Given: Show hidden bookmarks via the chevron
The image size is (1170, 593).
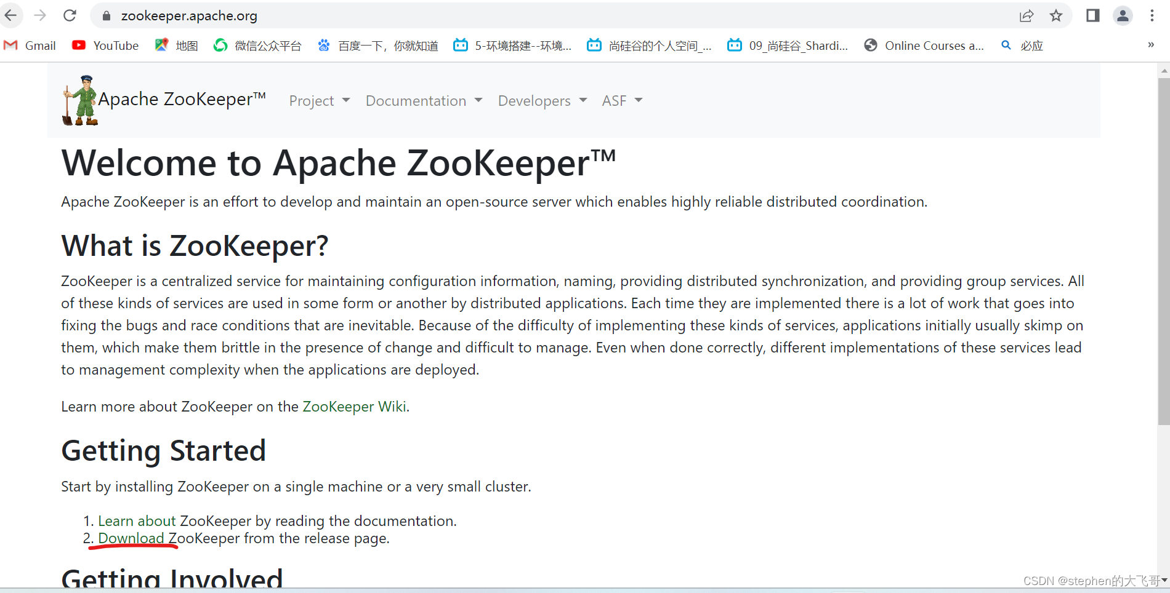Looking at the screenshot, I should (x=1150, y=45).
